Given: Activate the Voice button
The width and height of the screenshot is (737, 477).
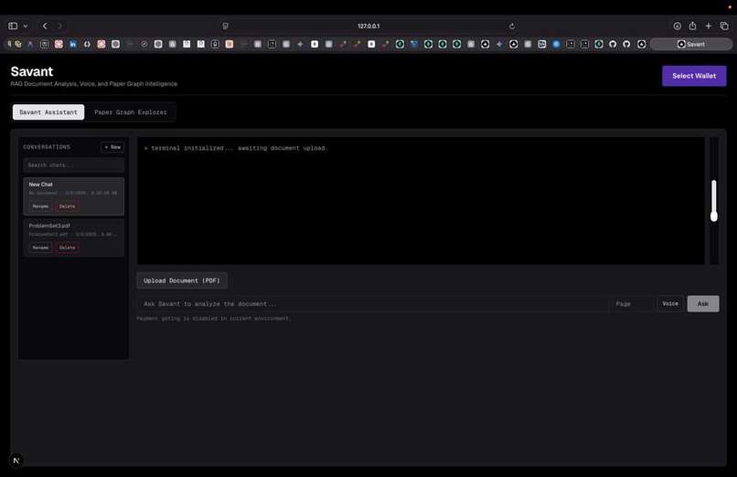Looking at the screenshot, I should [670, 303].
